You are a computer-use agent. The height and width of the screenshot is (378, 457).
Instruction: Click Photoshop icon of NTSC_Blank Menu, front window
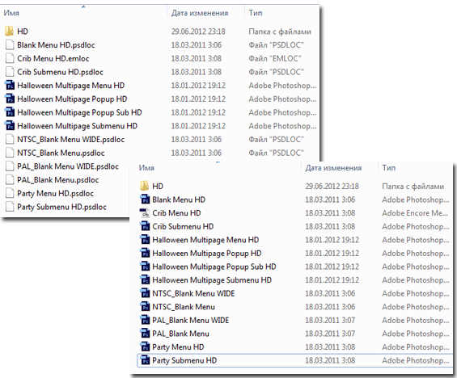[145, 307]
